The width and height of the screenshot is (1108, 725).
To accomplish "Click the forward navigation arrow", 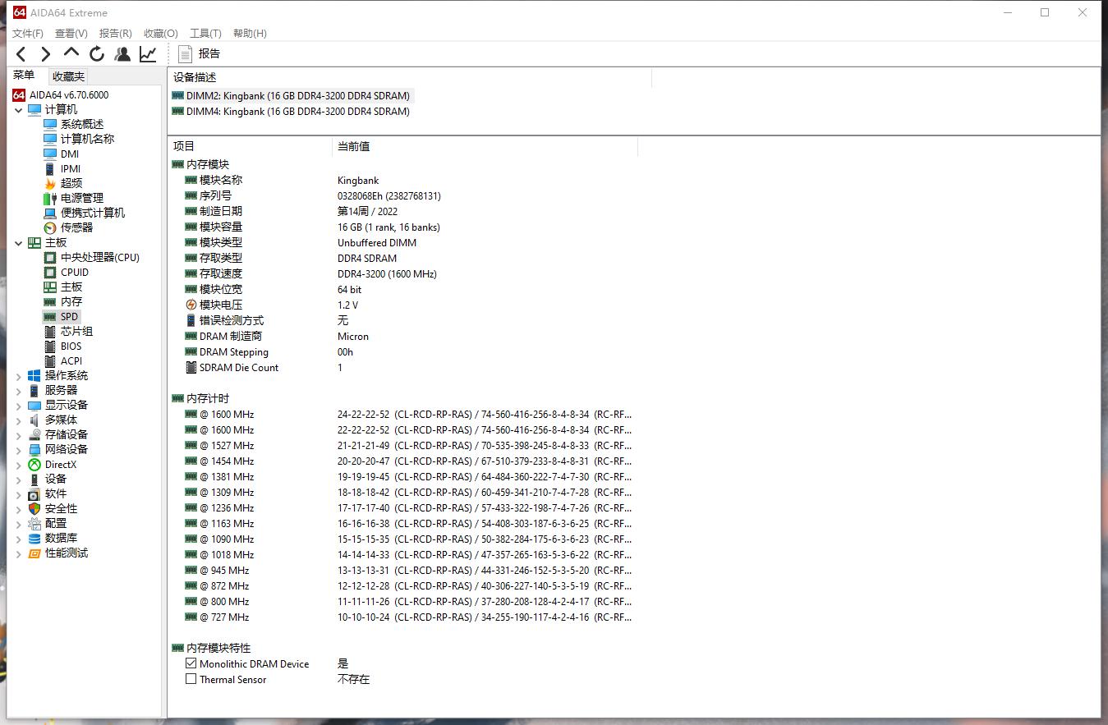I will pyautogui.click(x=45, y=53).
